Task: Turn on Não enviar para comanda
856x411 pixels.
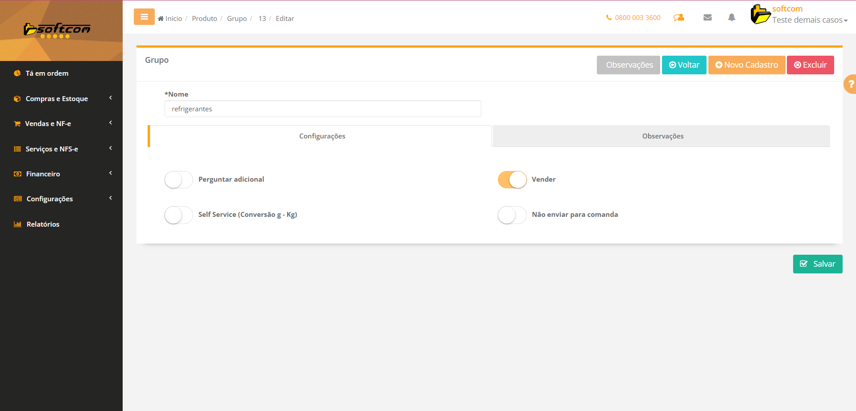Action: click(512, 215)
